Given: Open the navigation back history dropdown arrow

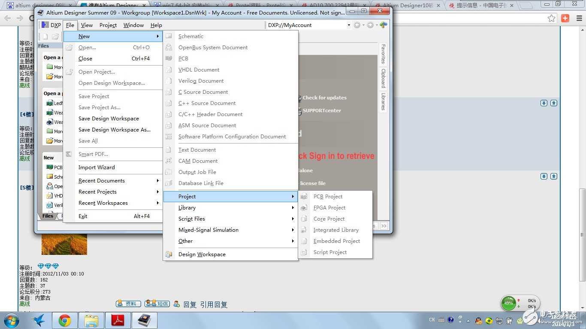Looking at the screenshot, I should tap(363, 25).
